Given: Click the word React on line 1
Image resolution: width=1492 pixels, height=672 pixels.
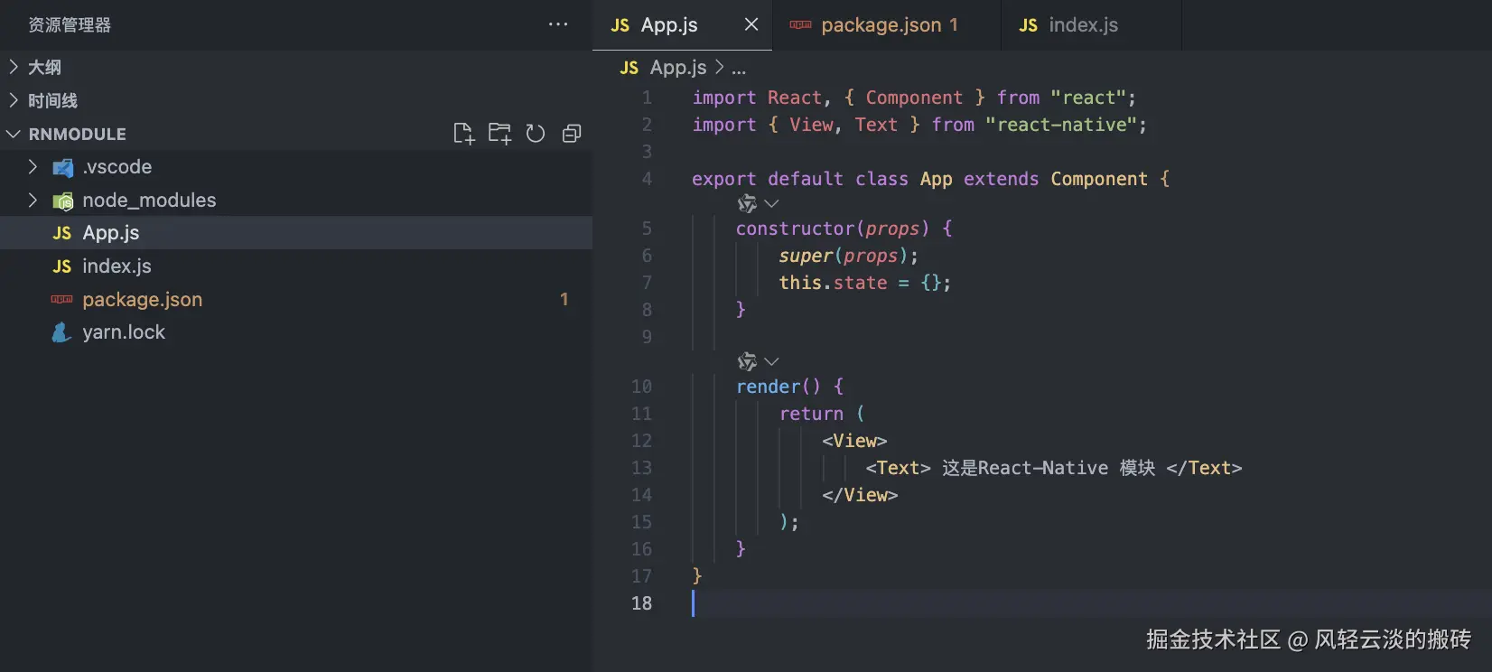Looking at the screenshot, I should [795, 98].
